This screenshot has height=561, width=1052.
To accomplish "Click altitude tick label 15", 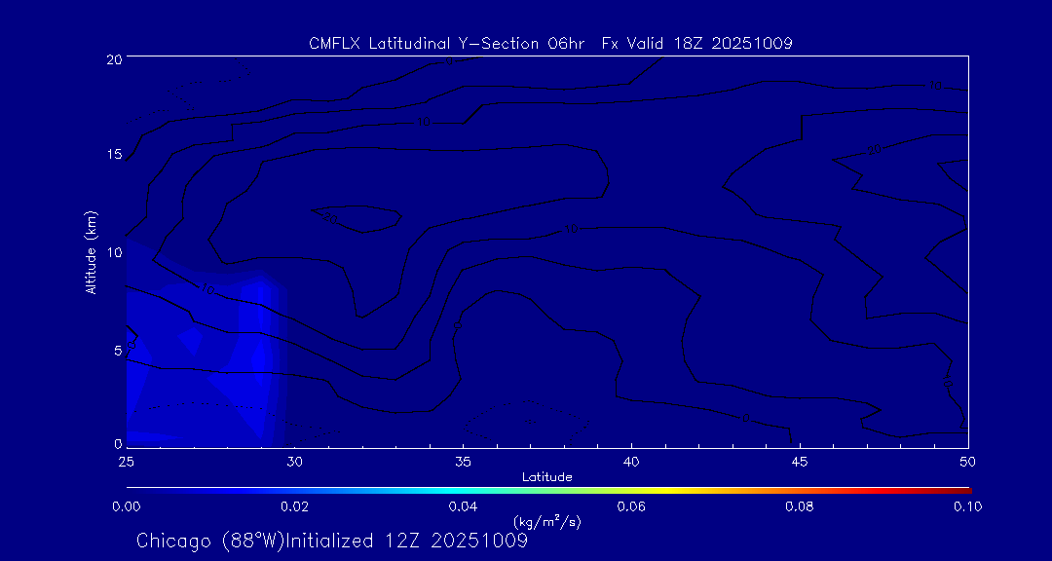I will point(114,155).
